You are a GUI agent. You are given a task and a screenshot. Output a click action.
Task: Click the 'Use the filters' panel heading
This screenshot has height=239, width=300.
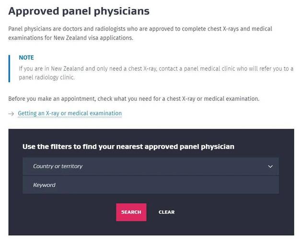coord(128,147)
